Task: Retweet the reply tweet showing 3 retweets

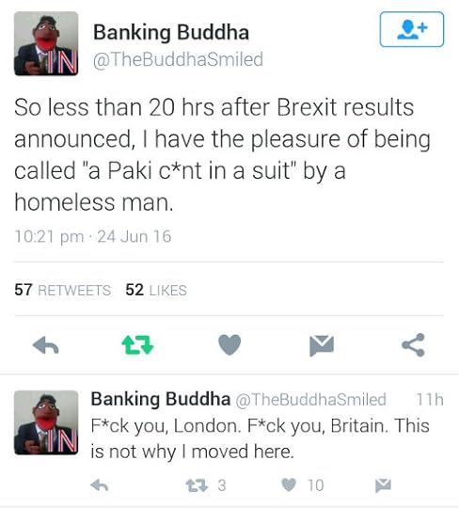Action: point(197,485)
